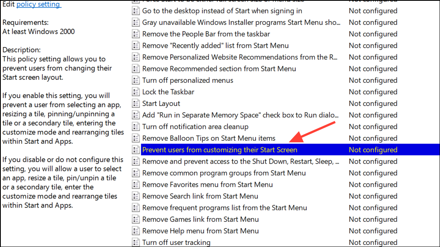Click the icon of the highlighted Prevent users policy
The width and height of the screenshot is (440, 247).
click(136, 150)
